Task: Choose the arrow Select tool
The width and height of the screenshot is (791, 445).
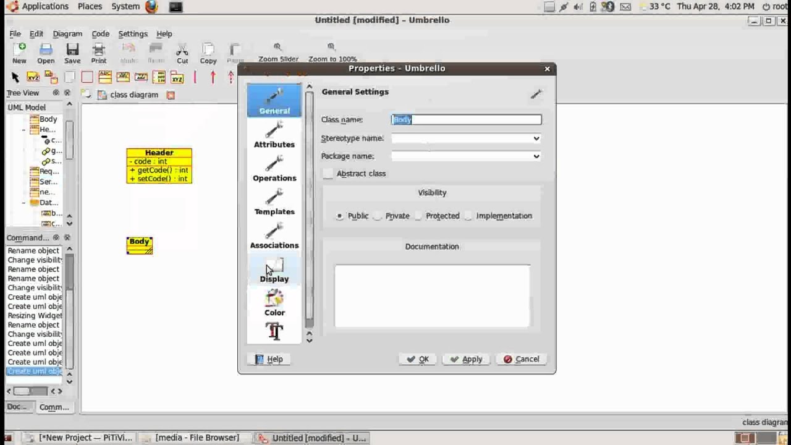Action: [15, 77]
